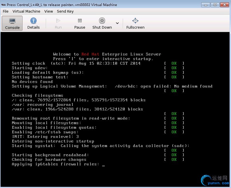
Task: Click 'Setting up Logical Volume Management' line
Action: pyautogui.click(x=112, y=86)
